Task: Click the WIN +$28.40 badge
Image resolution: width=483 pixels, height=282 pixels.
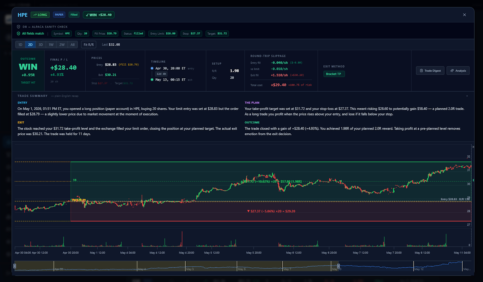Action: 98,15
